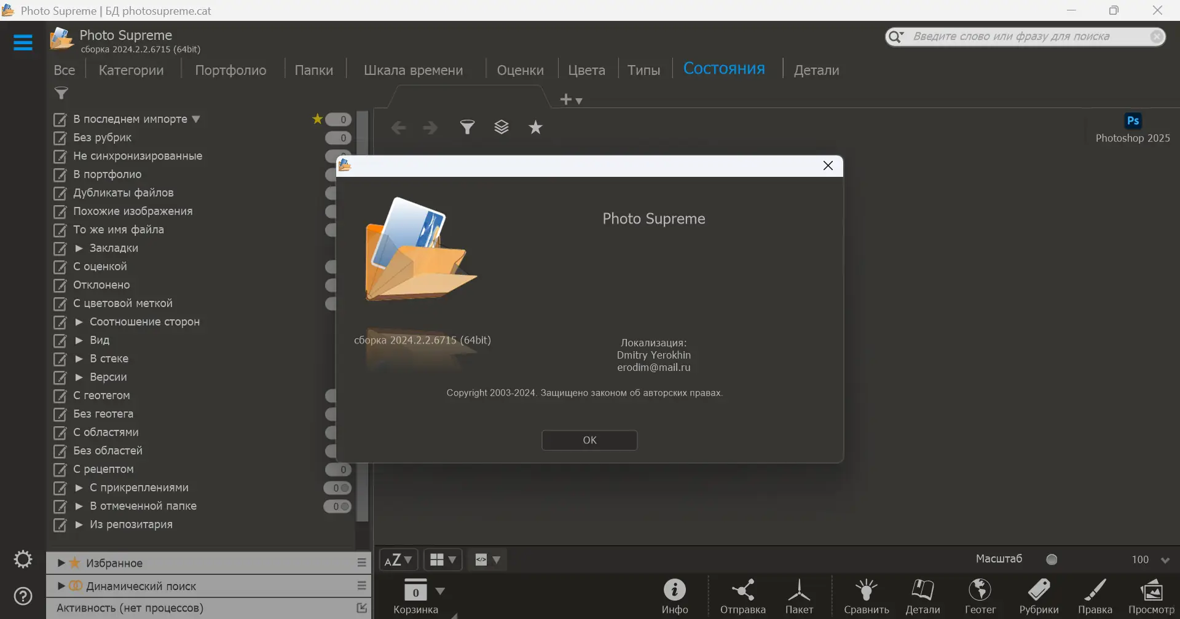
Task: Expand the В стеке tree item
Action: coord(79,359)
